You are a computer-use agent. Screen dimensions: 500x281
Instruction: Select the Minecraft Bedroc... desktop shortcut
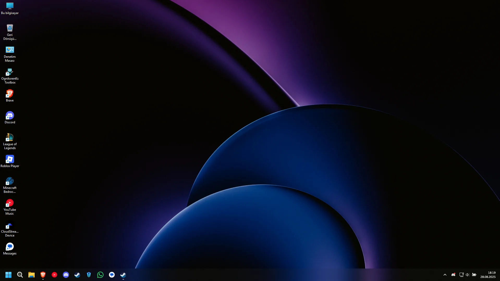pos(10,185)
